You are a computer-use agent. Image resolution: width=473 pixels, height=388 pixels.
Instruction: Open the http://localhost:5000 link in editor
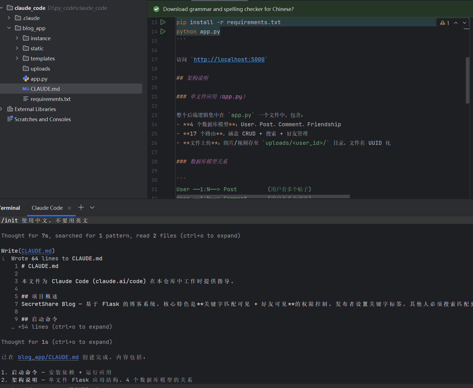point(229,59)
